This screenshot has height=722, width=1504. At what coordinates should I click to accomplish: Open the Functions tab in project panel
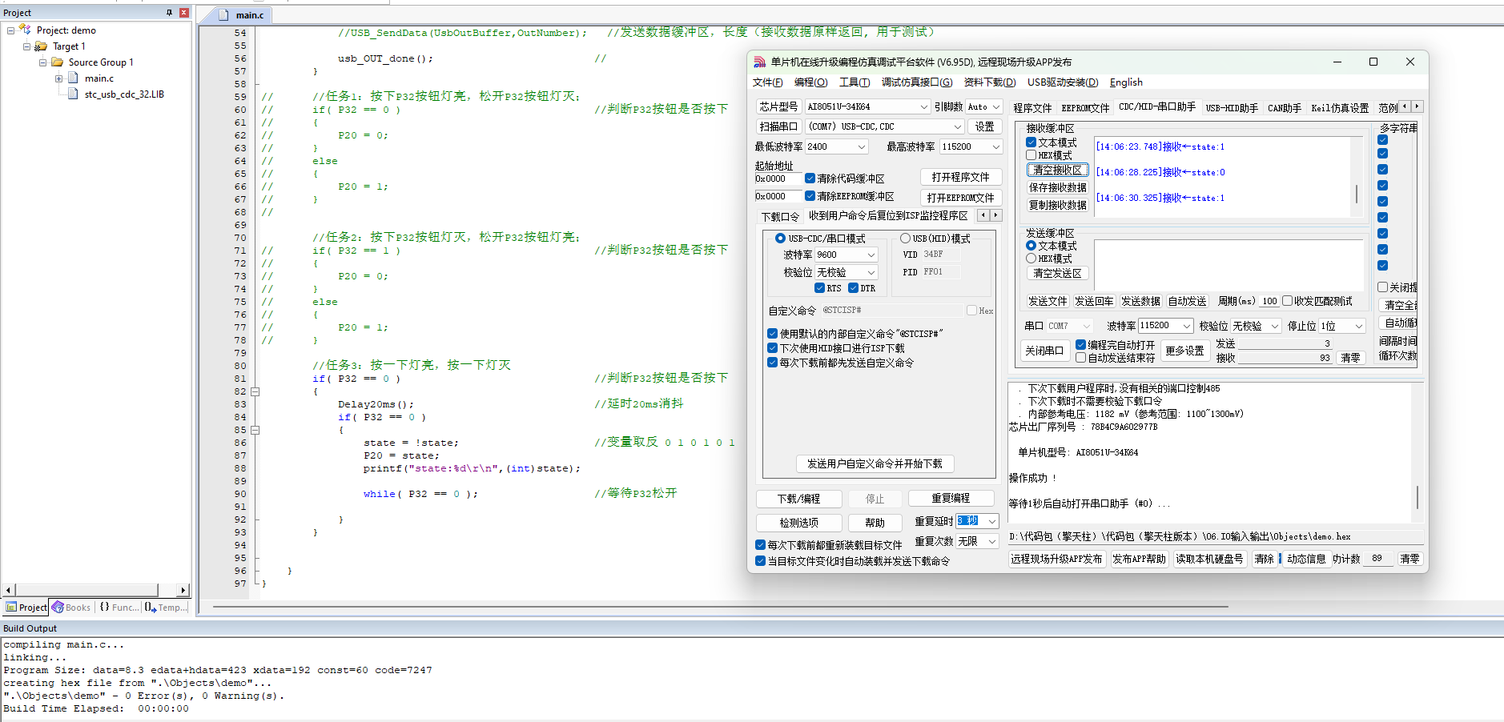(118, 608)
